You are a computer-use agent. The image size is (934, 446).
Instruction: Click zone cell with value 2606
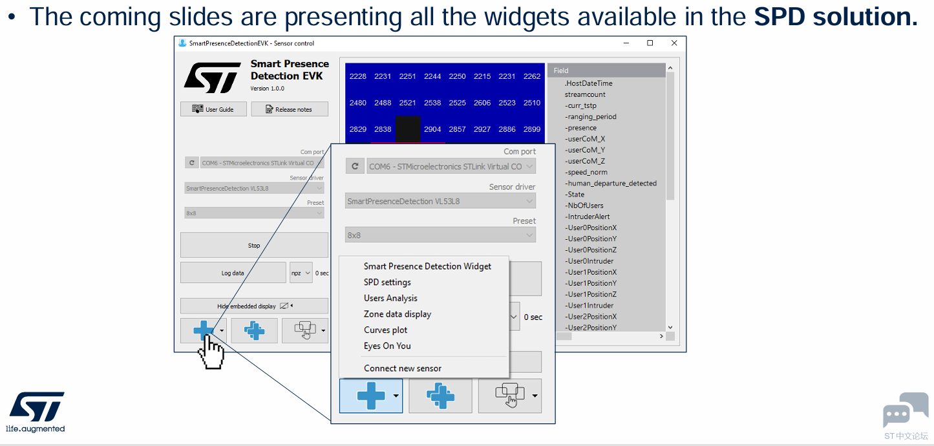(x=482, y=103)
